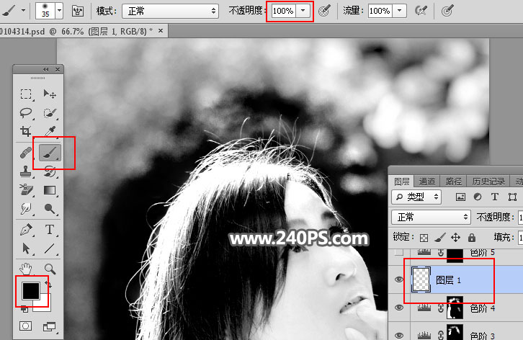This screenshot has width=523, height=340.
Task: Select the Healing Brush tool
Action: tap(26, 153)
